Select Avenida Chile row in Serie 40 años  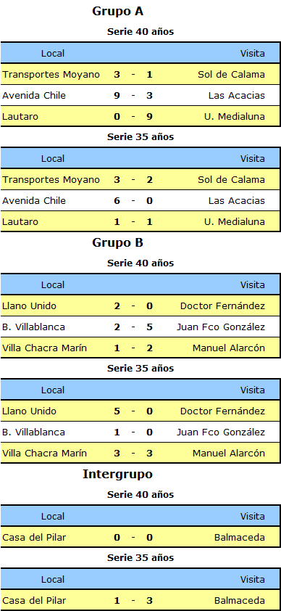coord(140,96)
